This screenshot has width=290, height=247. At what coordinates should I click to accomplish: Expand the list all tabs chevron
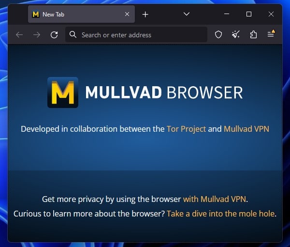187,14
